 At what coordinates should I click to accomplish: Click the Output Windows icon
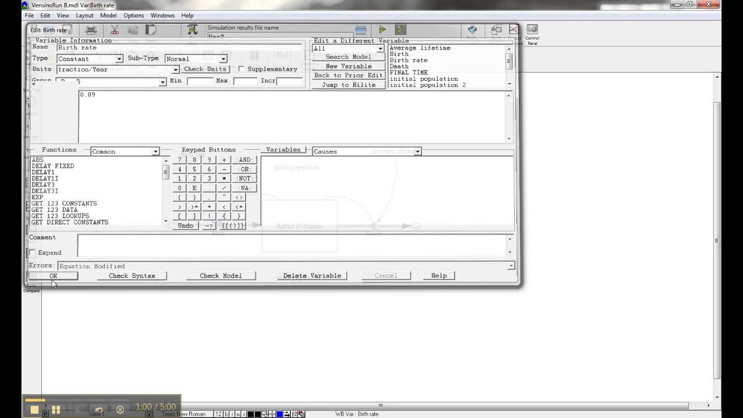point(514,30)
